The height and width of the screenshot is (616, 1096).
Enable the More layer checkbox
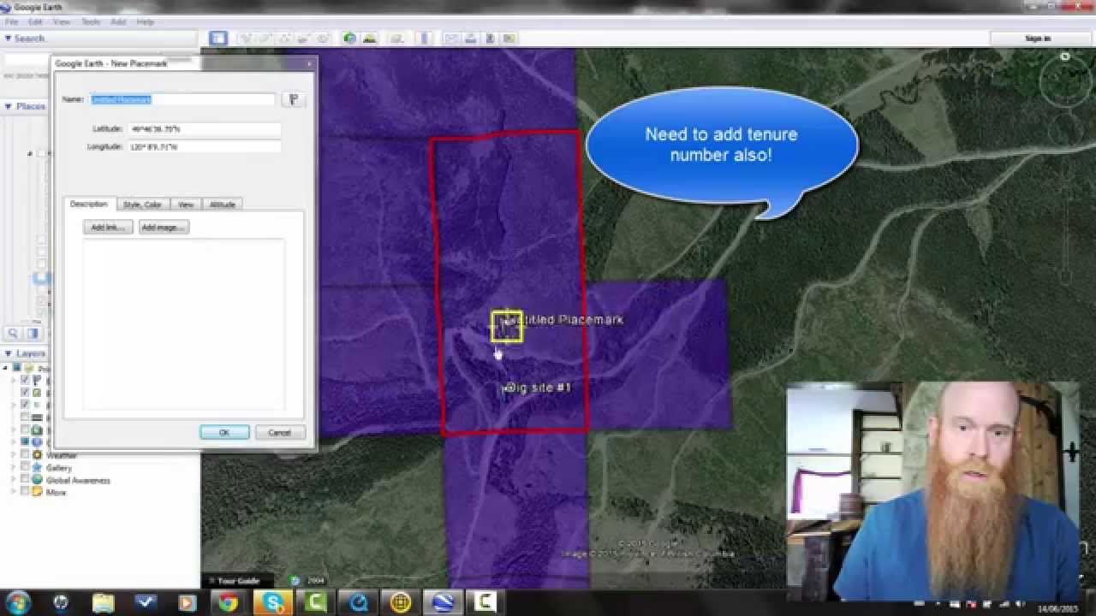click(x=24, y=492)
